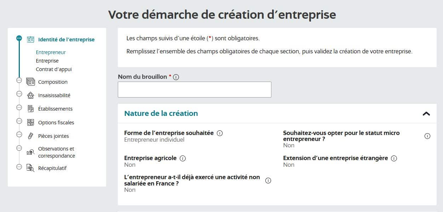Click the Identité de l'entreprise link
The width and height of the screenshot is (443, 212).
click(66, 39)
